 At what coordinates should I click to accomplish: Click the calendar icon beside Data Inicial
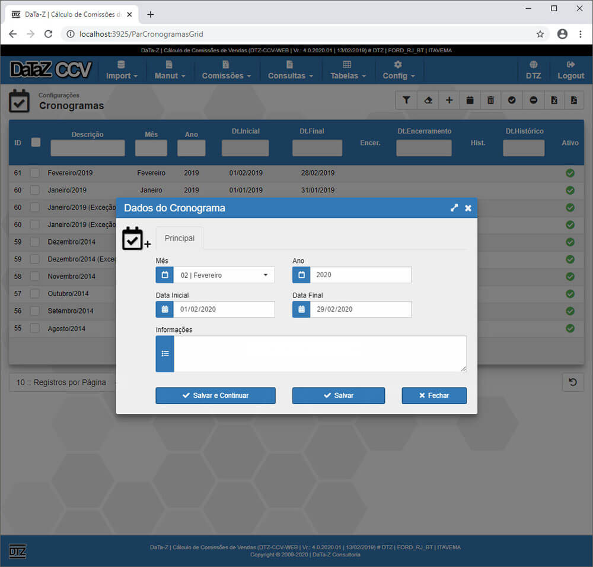[x=165, y=309]
